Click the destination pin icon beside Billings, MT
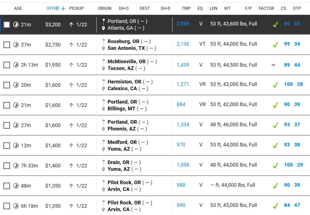 (x=103, y=109)
